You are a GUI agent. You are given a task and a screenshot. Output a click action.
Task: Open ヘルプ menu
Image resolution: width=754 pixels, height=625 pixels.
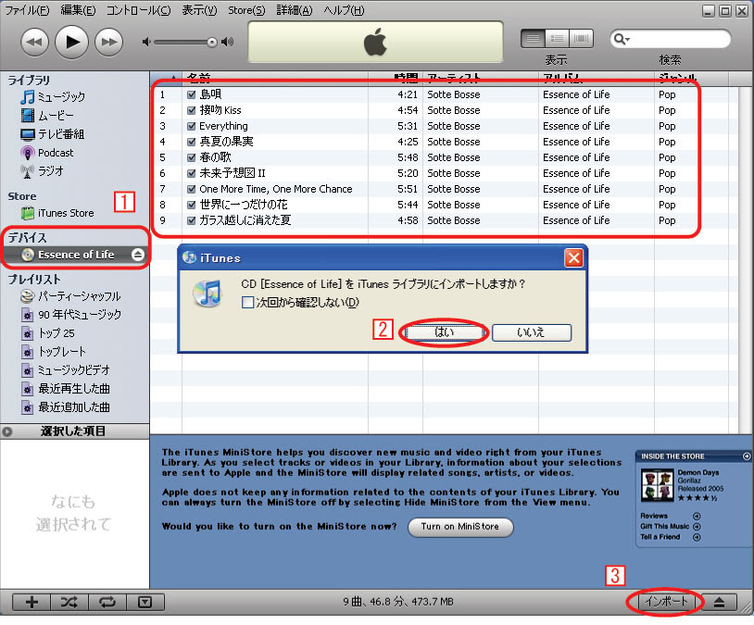(344, 10)
